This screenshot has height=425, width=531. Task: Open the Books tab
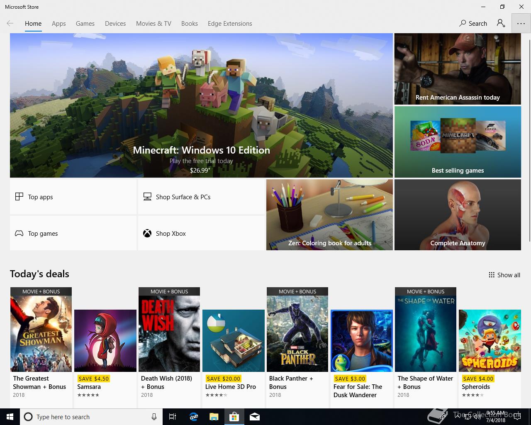click(190, 24)
